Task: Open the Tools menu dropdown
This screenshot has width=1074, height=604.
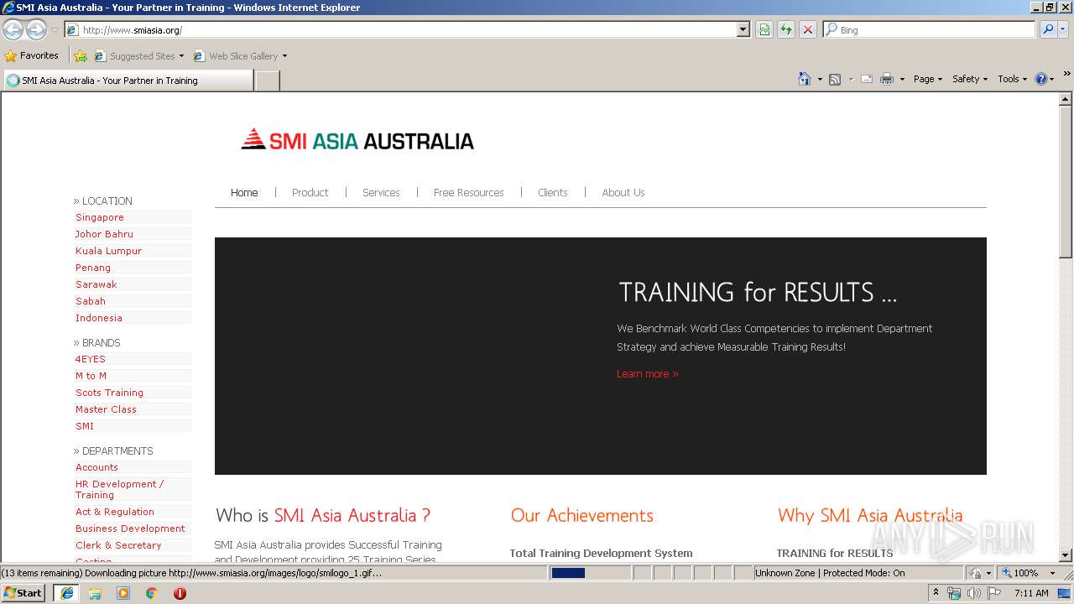Action: [1012, 79]
